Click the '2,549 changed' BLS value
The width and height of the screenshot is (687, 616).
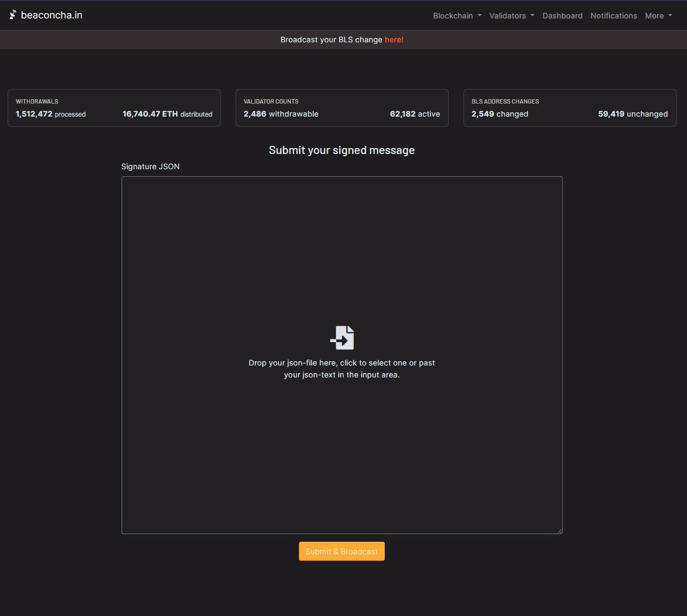pos(500,114)
